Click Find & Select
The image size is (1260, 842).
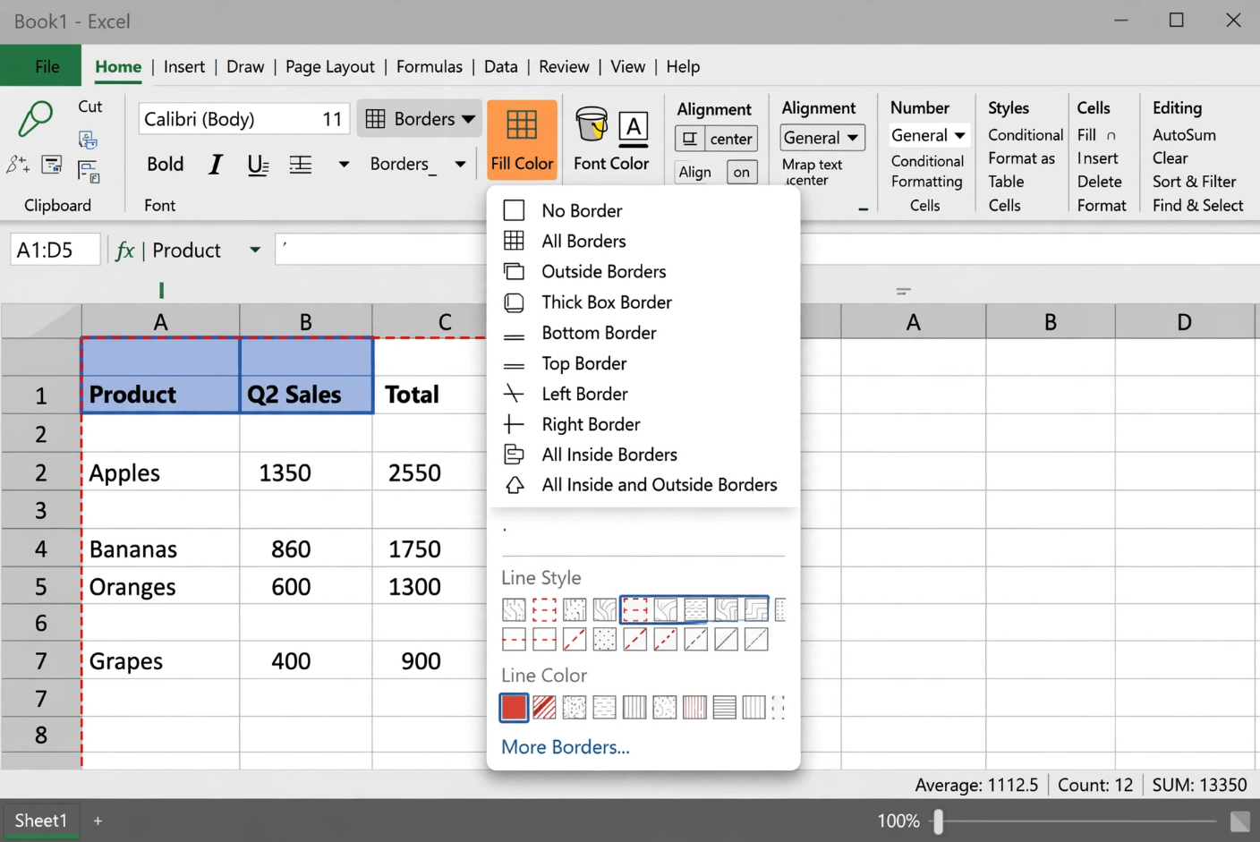tap(1197, 205)
